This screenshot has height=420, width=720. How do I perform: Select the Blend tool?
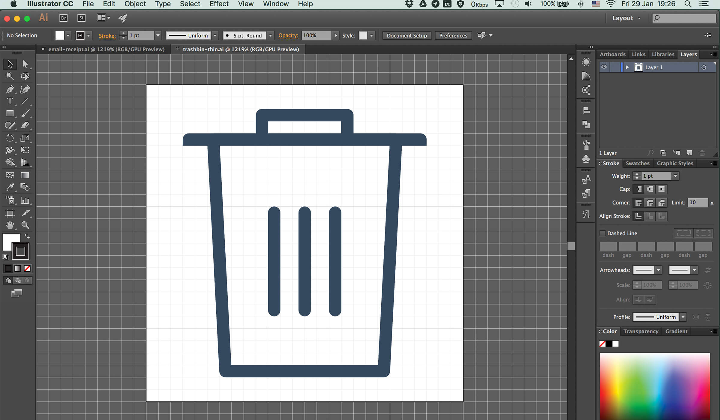(x=25, y=187)
